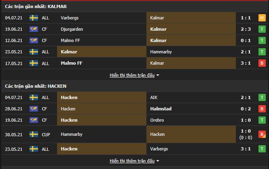Open Kalmar vs Hammarby match on 23.05.21

pos(135,52)
